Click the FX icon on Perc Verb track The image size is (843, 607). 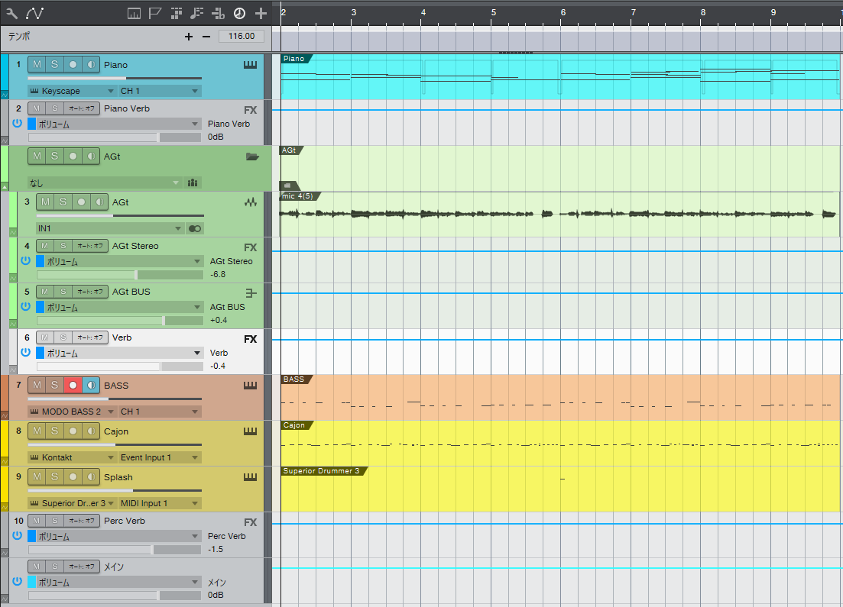point(250,523)
